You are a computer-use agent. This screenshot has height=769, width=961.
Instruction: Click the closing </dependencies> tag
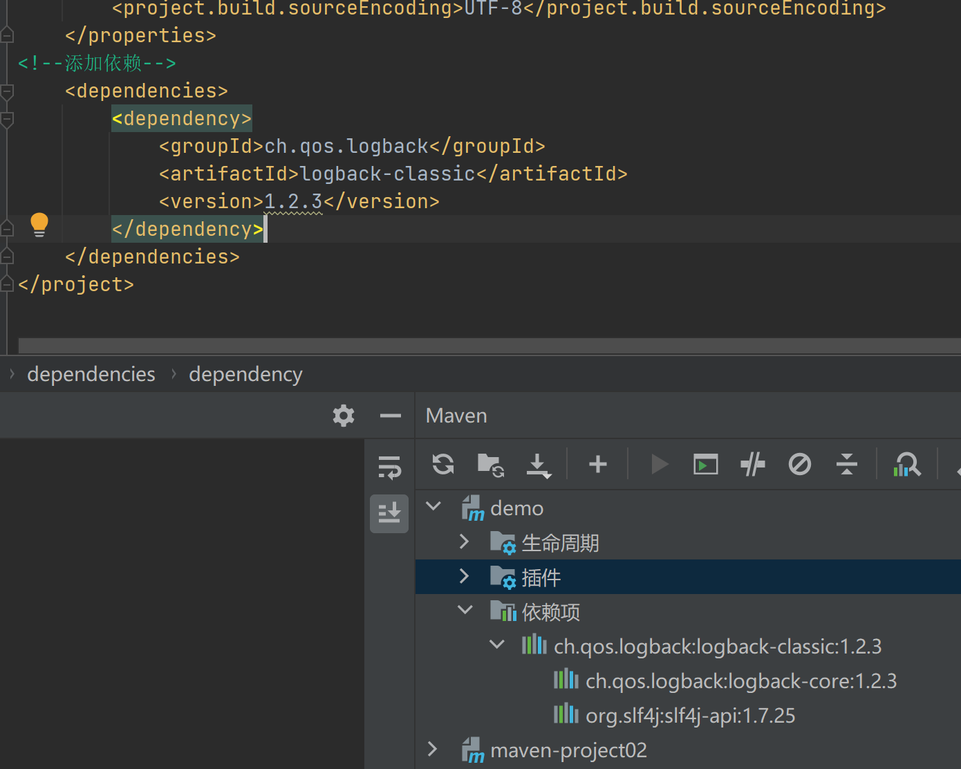point(152,257)
